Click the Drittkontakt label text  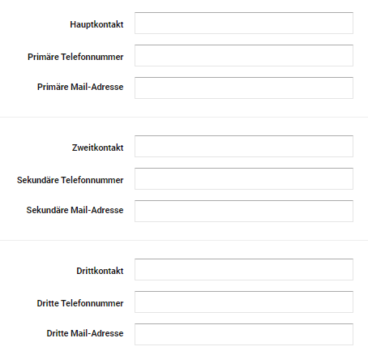(x=100, y=271)
